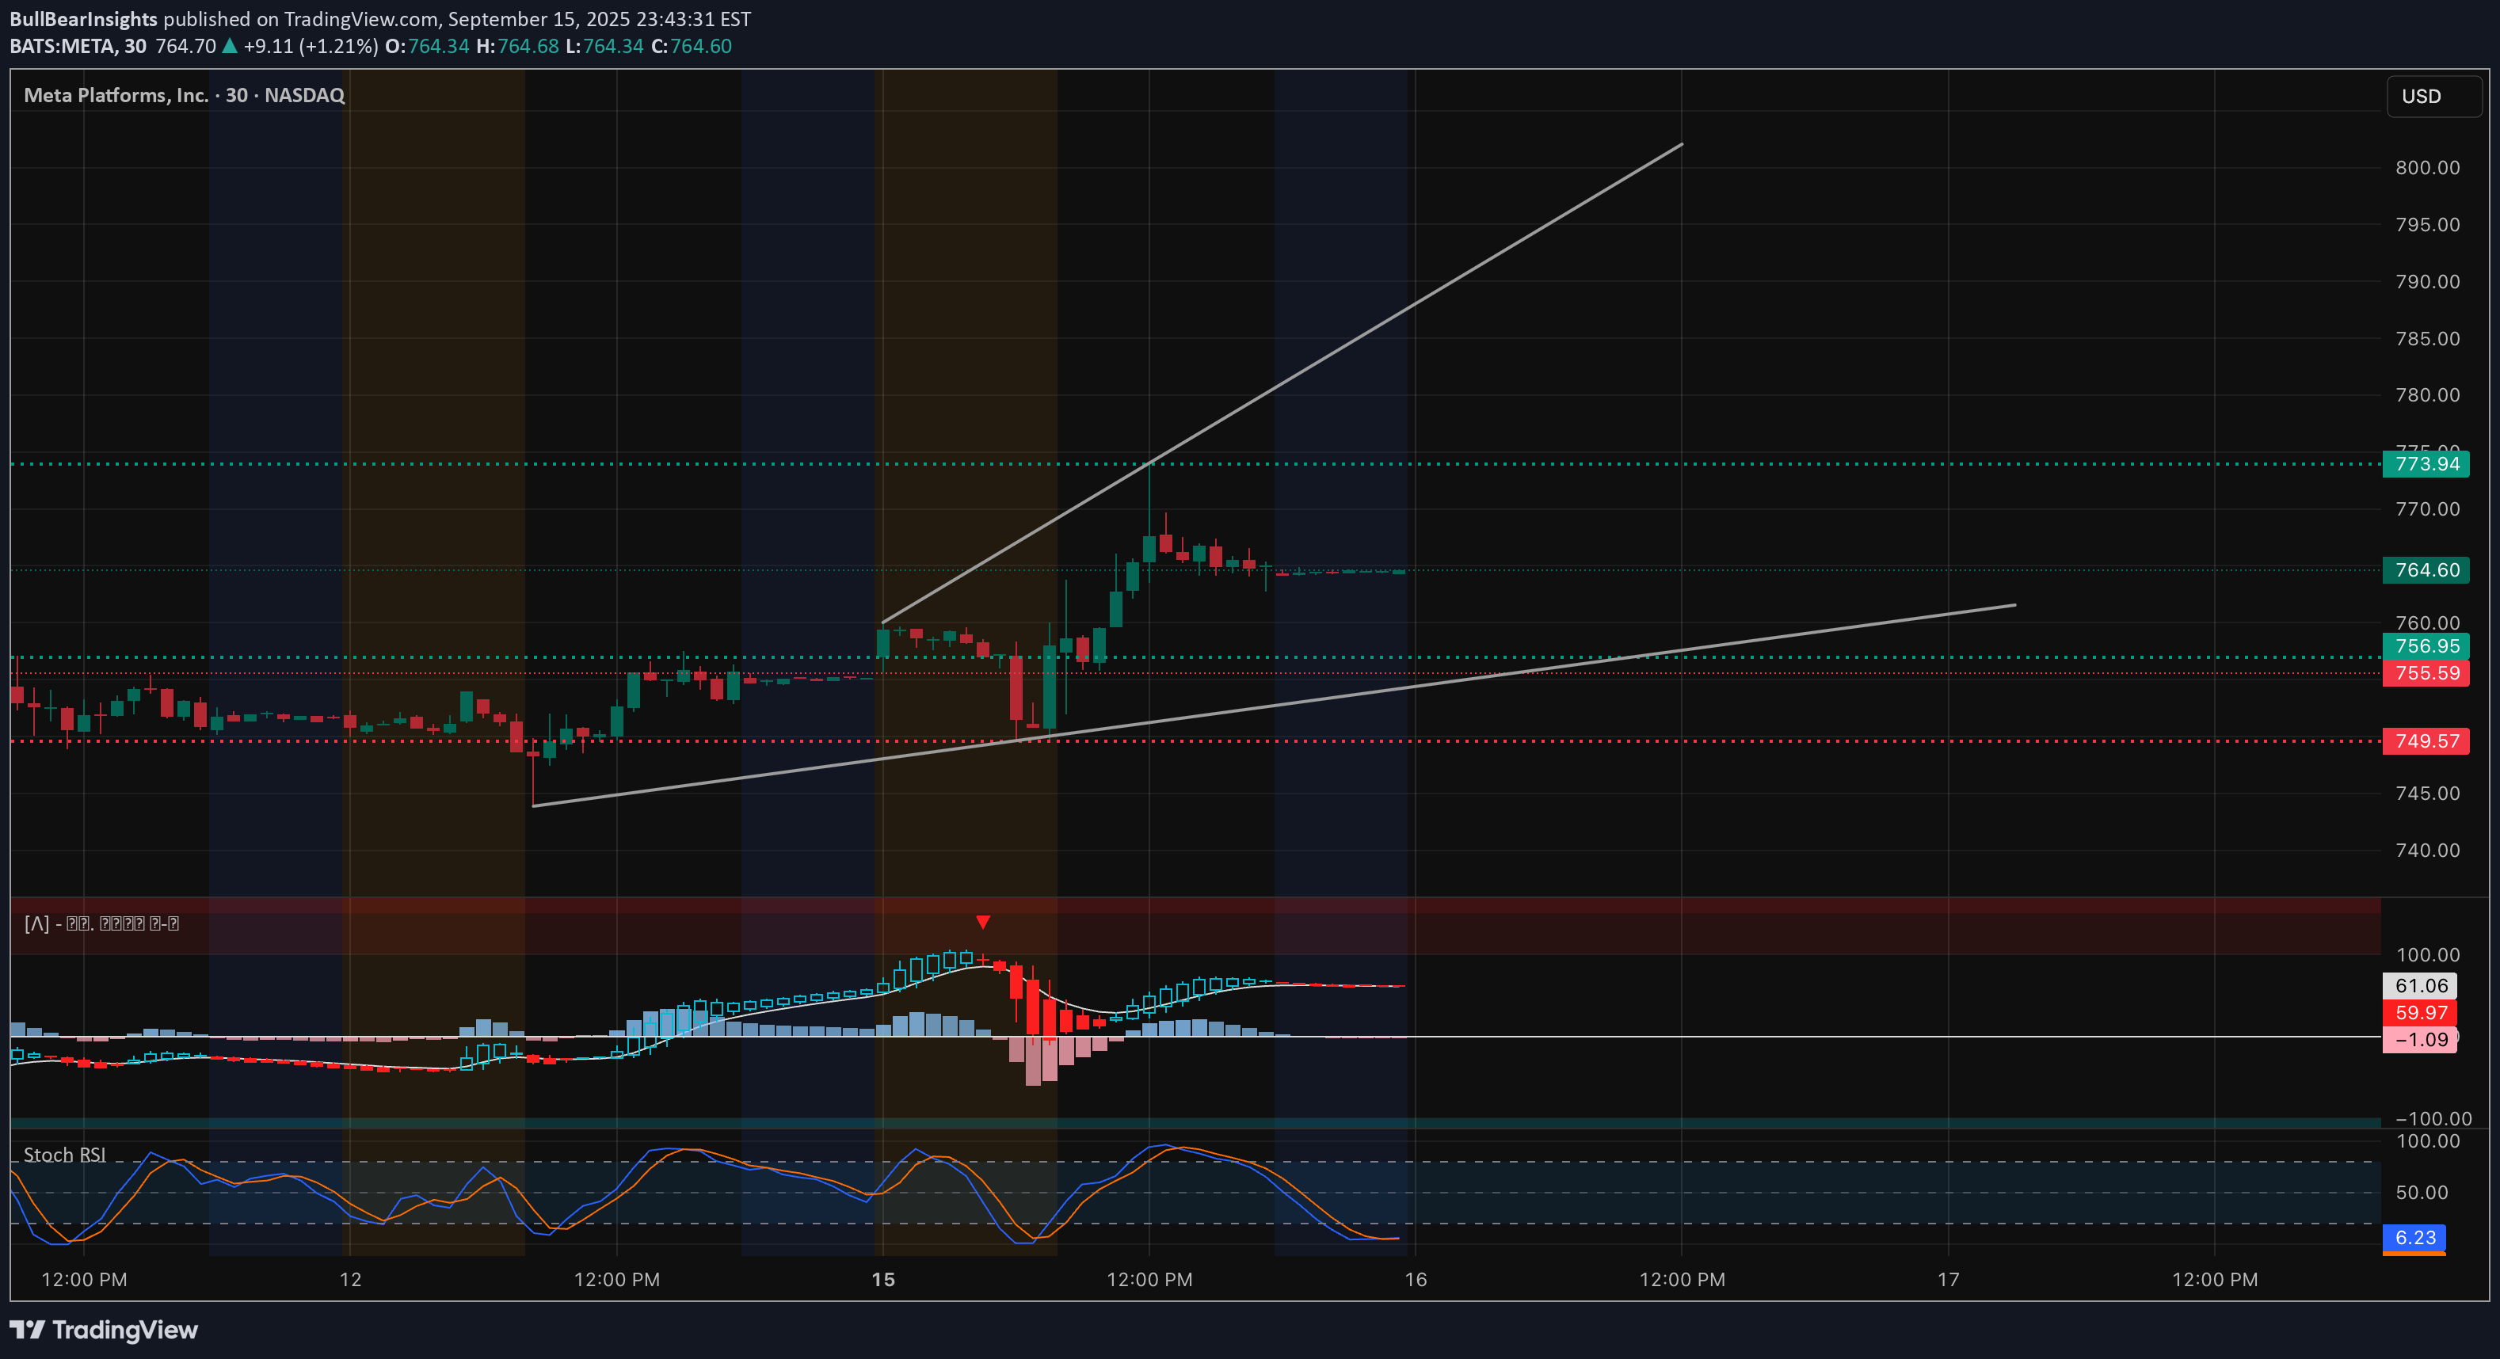Screen dimensions: 2500x1359
Task: Click the 785.00 price axis label
Action: point(2427,338)
